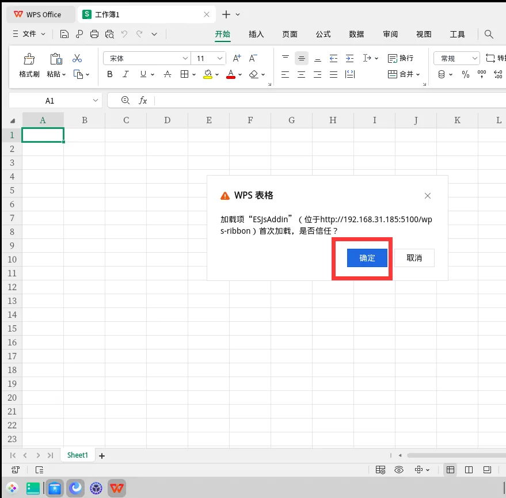This screenshot has width=506, height=498.
Task: Increase font size with A+ icon
Action: [x=237, y=58]
